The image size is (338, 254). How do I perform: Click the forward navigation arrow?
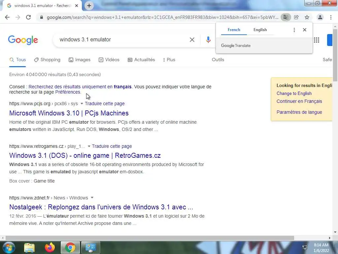[x=18, y=17]
